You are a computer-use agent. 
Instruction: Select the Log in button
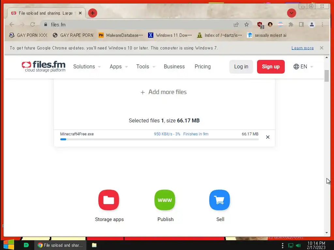click(241, 67)
